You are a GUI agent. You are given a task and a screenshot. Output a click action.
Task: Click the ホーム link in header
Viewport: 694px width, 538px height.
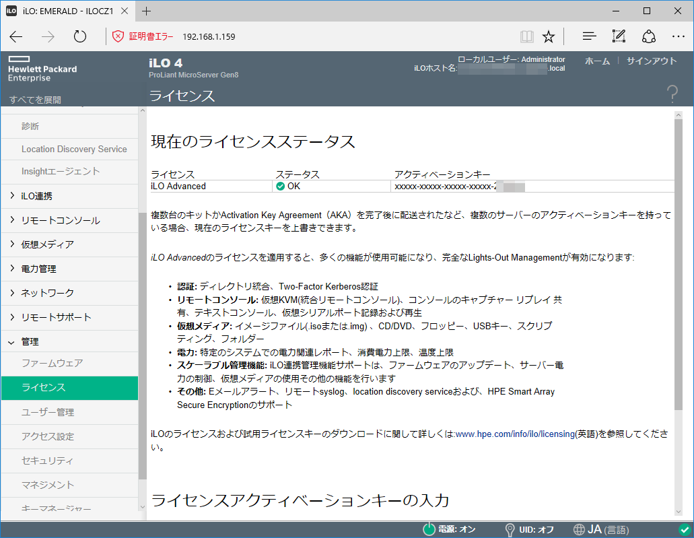(597, 61)
